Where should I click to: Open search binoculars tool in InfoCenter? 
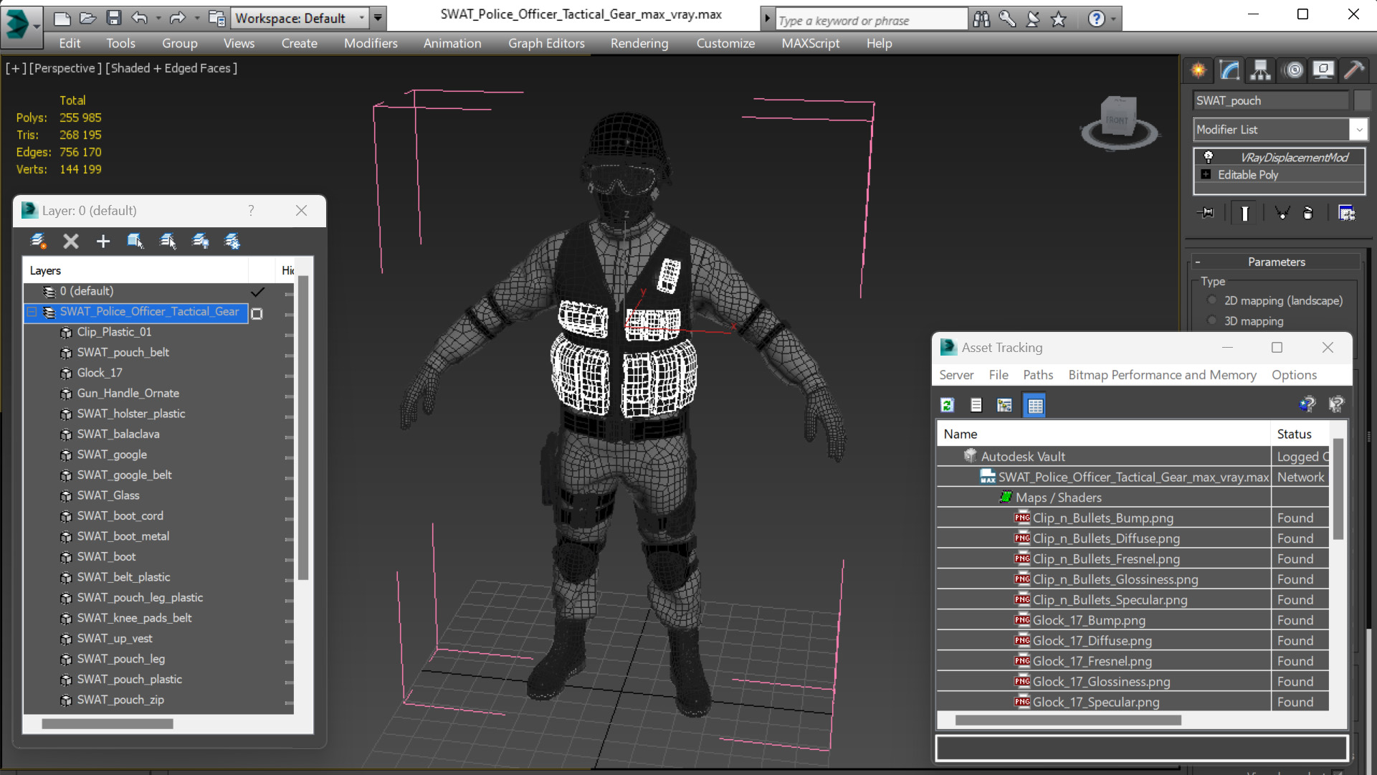click(x=981, y=19)
